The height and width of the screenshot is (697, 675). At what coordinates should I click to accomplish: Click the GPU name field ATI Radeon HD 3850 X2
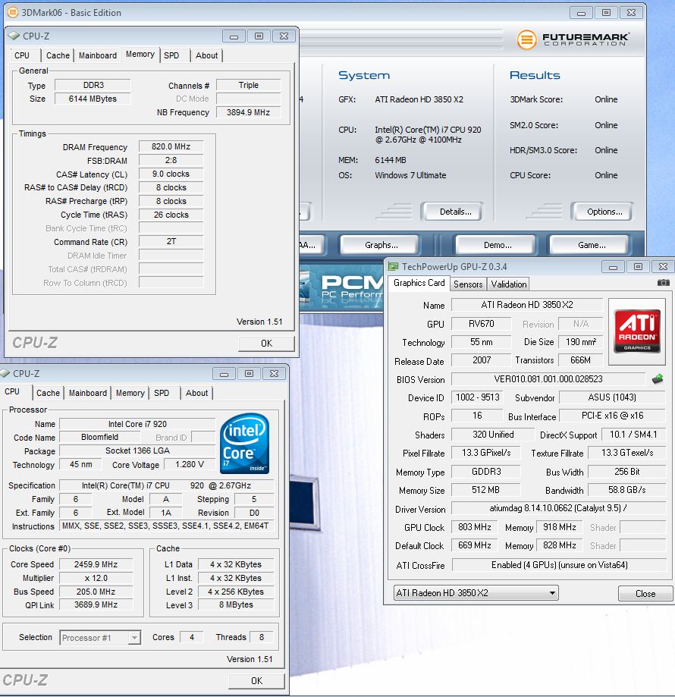point(527,305)
